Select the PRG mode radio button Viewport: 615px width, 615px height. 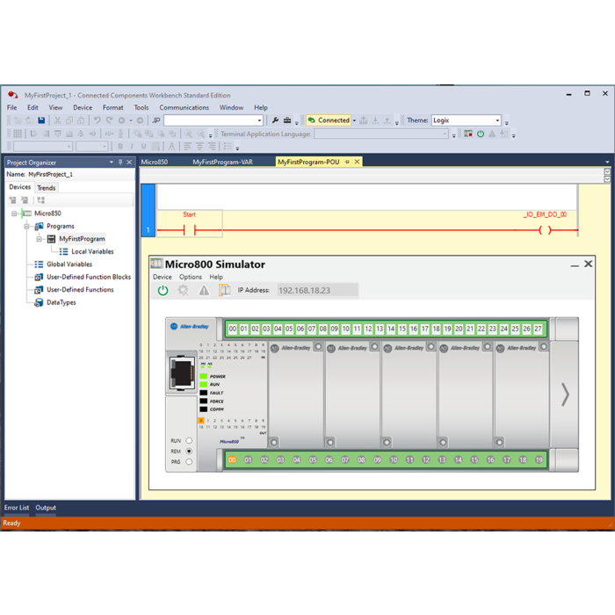click(189, 462)
